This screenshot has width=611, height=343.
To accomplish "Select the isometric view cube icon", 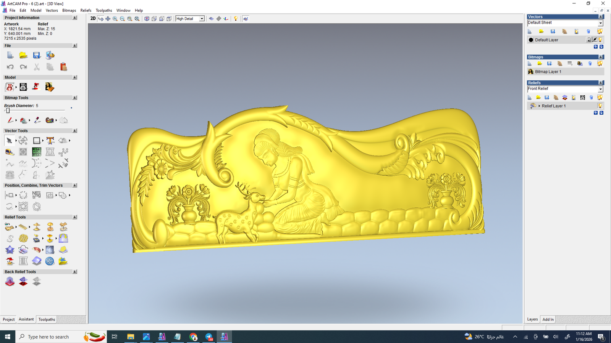I will coord(147,19).
